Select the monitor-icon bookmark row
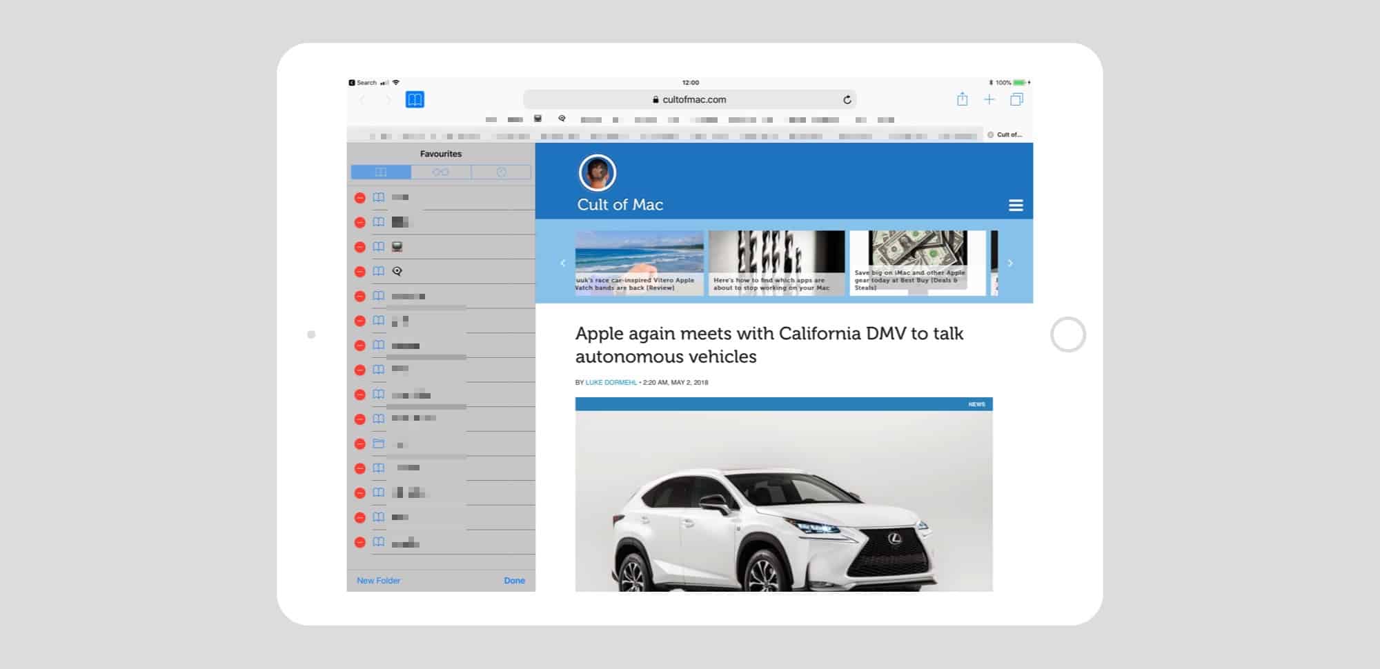Screen dimensions: 1380x669 (441, 247)
